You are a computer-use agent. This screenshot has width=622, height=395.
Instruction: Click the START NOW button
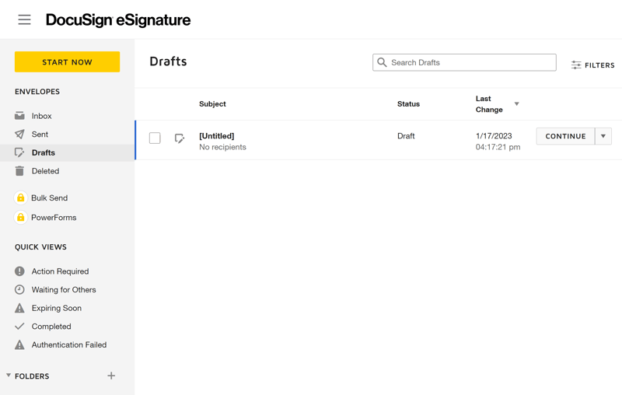(x=67, y=62)
